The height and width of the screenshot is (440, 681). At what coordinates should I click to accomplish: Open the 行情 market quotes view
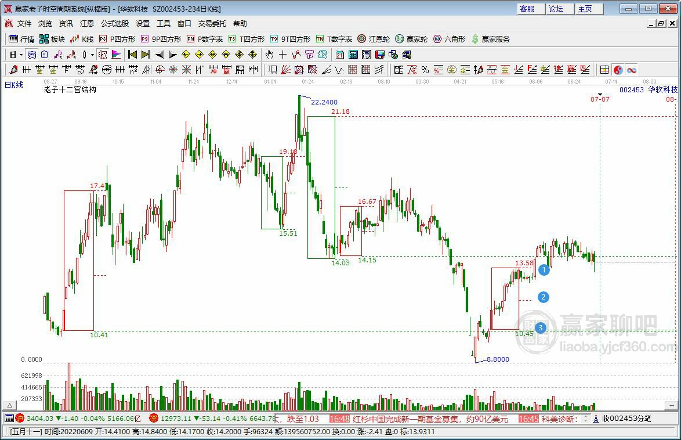[x=21, y=39]
